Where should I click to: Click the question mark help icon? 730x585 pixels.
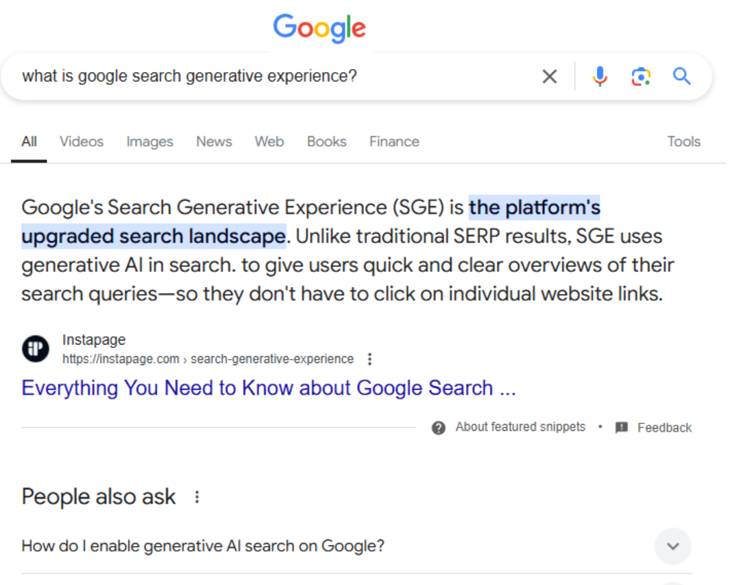coord(438,427)
